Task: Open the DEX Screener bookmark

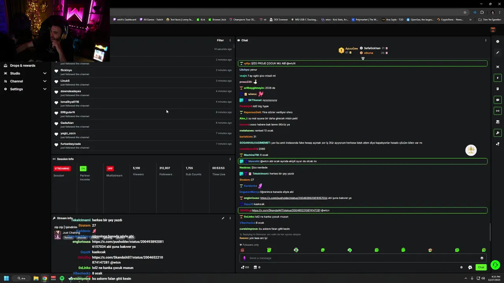Action: point(278,20)
